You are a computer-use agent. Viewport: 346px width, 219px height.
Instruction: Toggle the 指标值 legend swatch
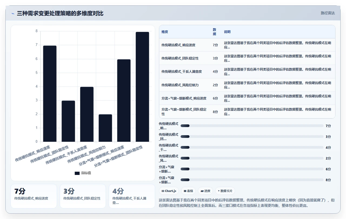click(77, 173)
